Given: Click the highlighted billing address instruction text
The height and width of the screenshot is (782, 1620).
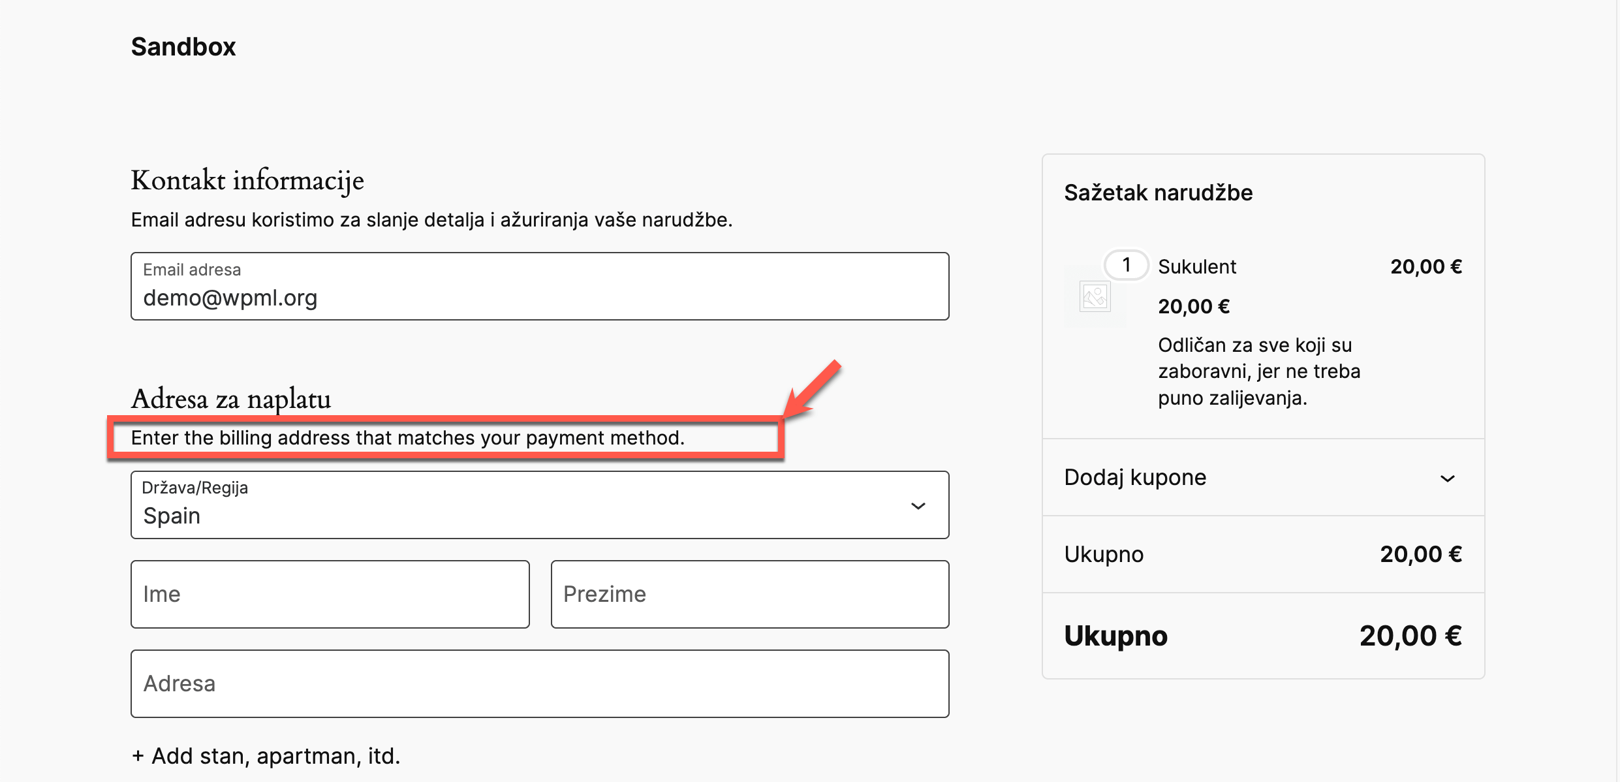Looking at the screenshot, I should 407,438.
